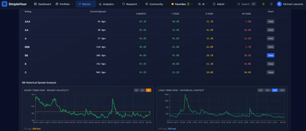Viewport: 306px width, 131px height.
Task: Select the AI robot icon
Action: (x=199, y=4)
